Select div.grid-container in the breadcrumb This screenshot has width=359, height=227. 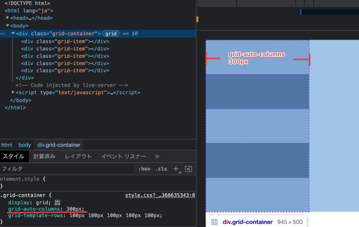pos(59,145)
